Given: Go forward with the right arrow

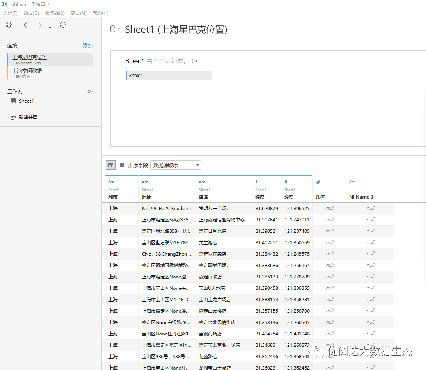Looking at the screenshot, I should point(39,25).
